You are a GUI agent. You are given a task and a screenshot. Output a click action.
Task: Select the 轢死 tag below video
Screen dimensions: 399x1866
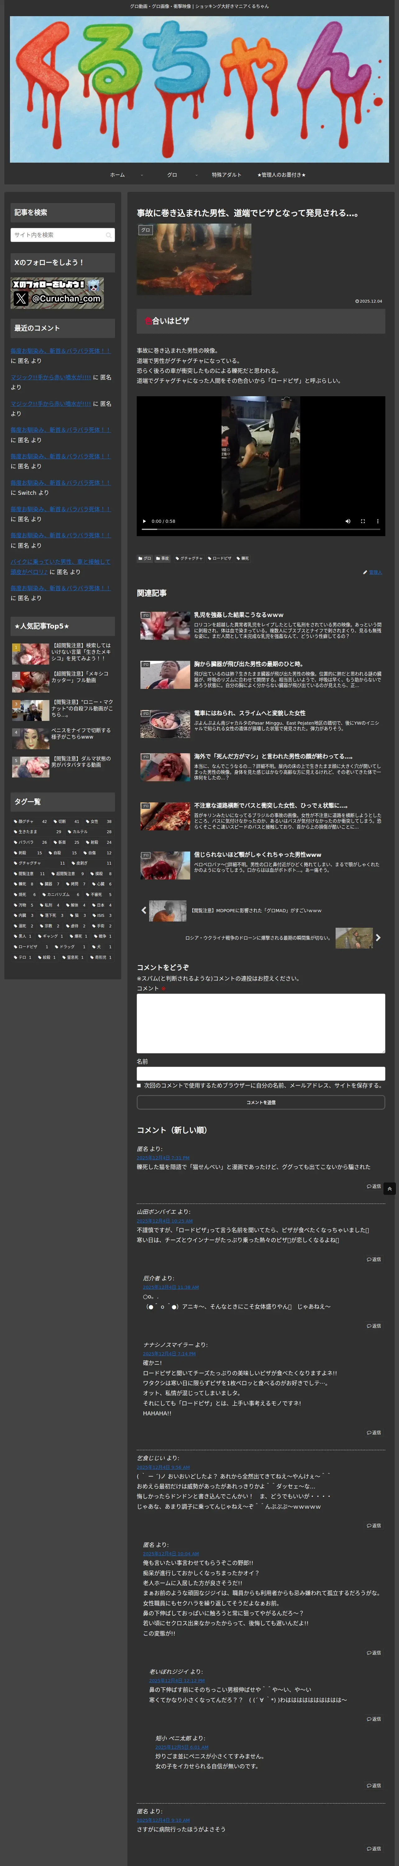point(243,559)
